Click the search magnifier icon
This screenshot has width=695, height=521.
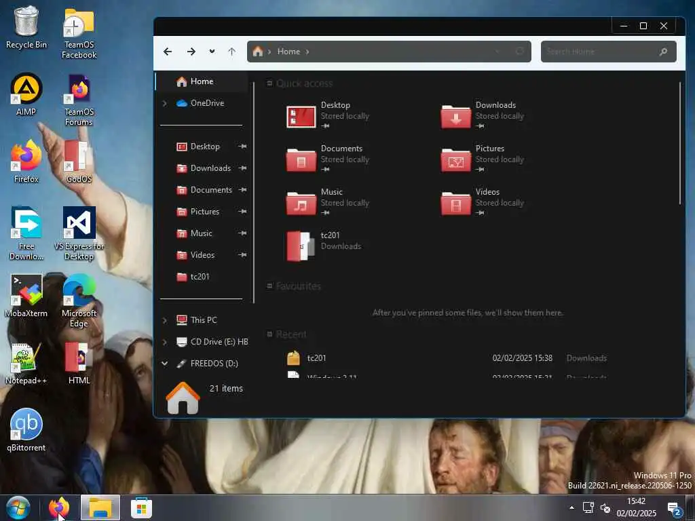(x=663, y=52)
